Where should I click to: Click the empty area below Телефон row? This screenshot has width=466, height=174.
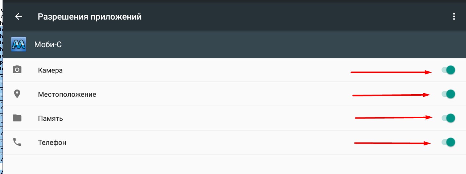click(x=234, y=164)
